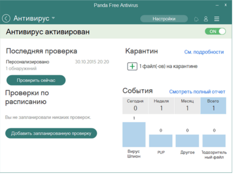The width and height of the screenshot is (234, 175).
Task: Click the green plus quarantine icon
Action: coord(132,67)
